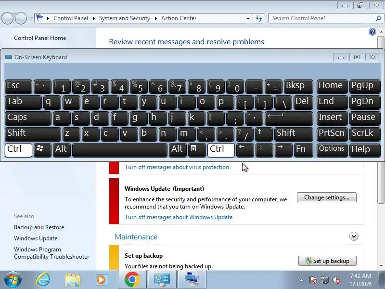The image size is (385, 289).
Task: Open the Windows Update sidebar link
Action: [x=36, y=238]
